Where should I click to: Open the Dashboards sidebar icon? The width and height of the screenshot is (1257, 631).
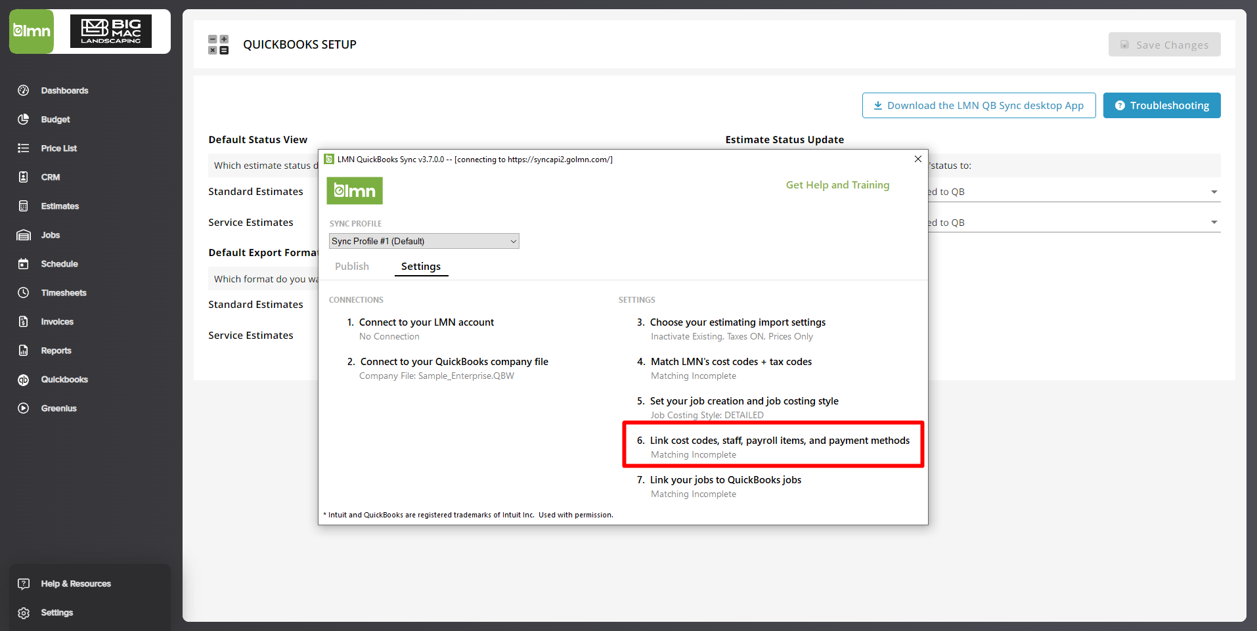24,91
